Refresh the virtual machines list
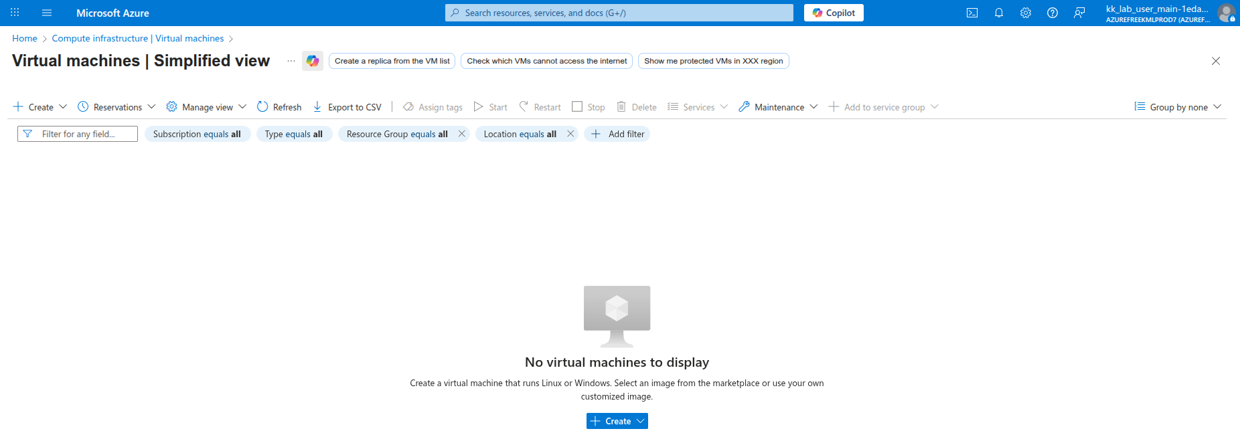 [x=279, y=107]
